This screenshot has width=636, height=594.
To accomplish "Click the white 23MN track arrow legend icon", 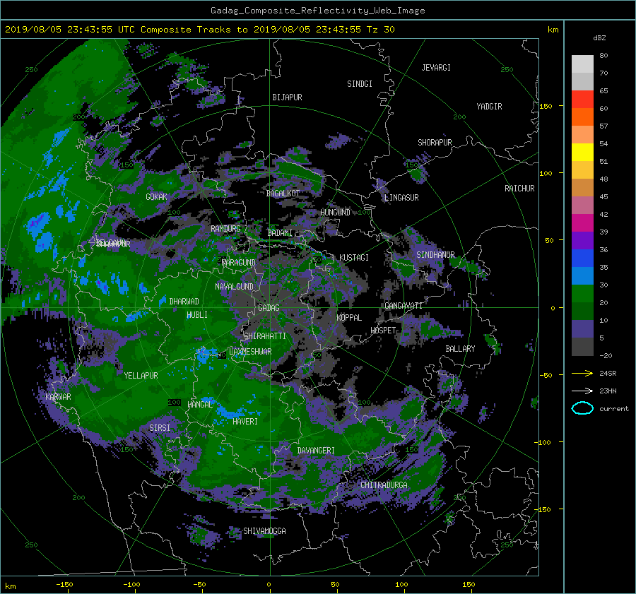I will [x=582, y=391].
